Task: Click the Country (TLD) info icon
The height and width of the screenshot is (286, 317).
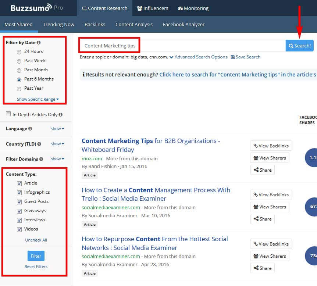Action: point(39,144)
